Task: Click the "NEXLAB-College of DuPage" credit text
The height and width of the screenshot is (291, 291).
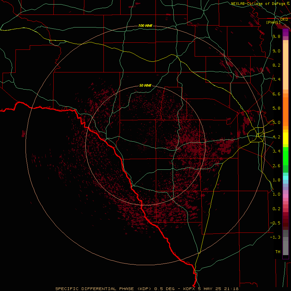Action: point(258,4)
